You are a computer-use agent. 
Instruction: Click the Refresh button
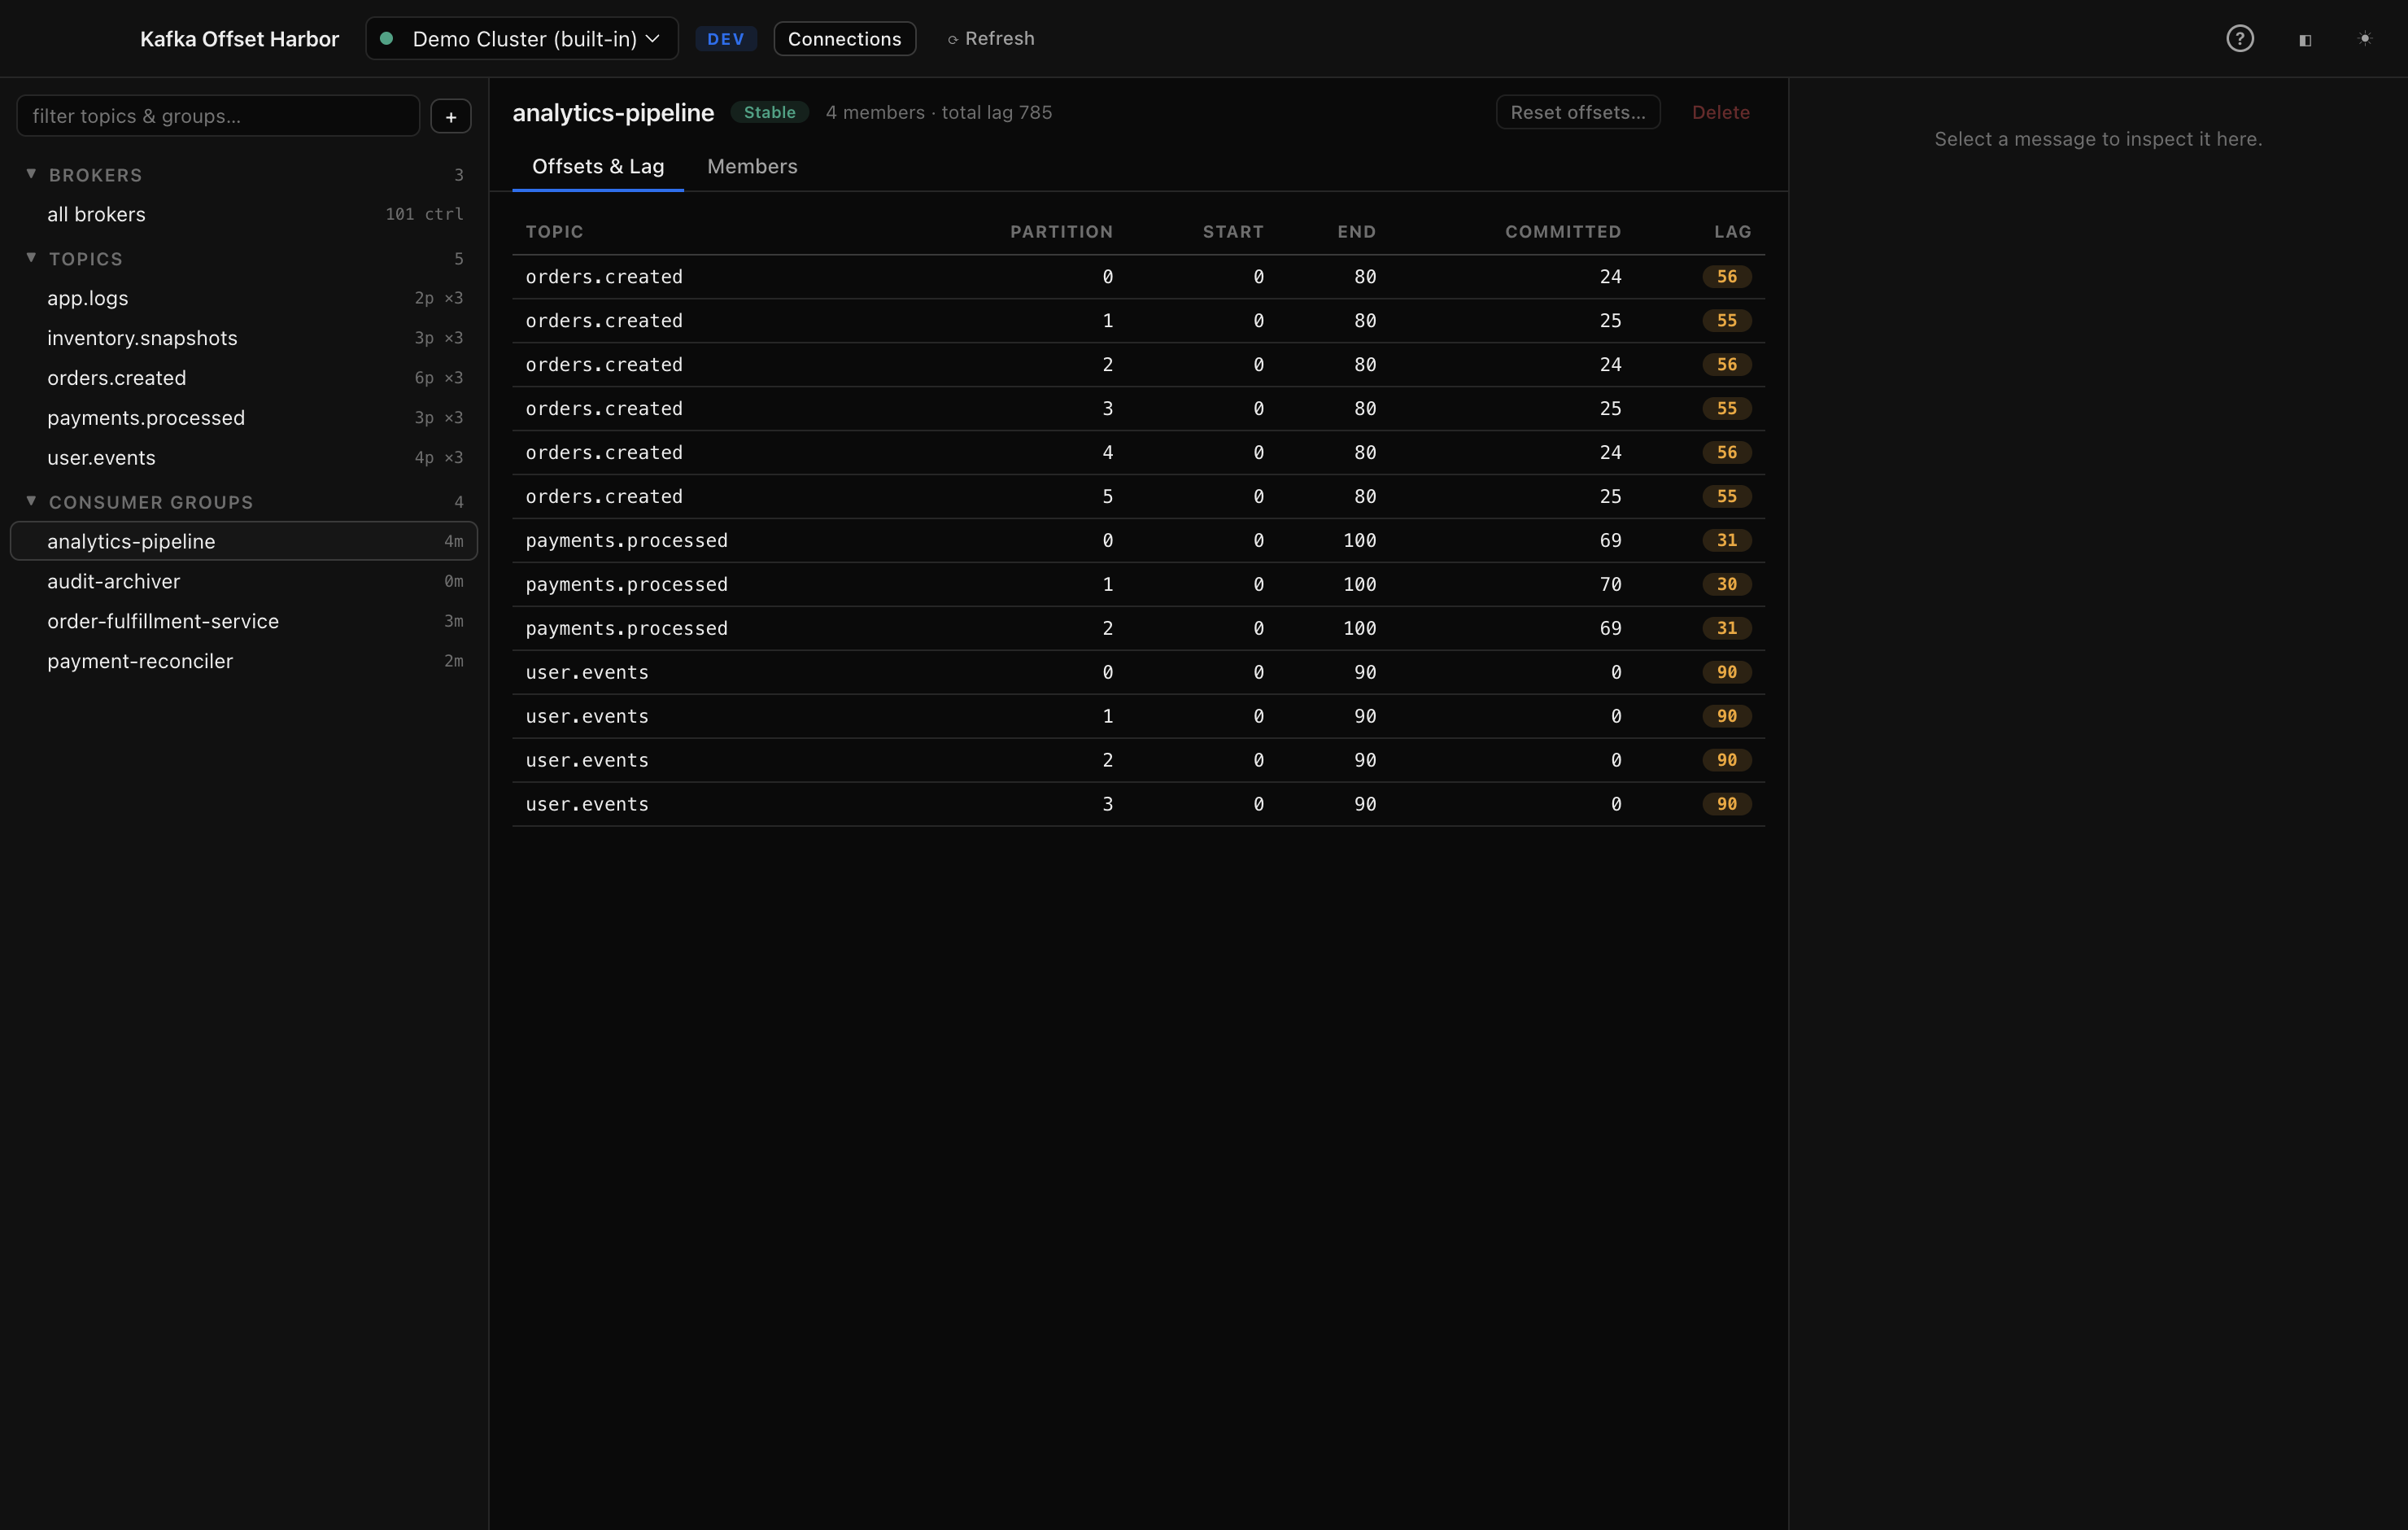[991, 39]
